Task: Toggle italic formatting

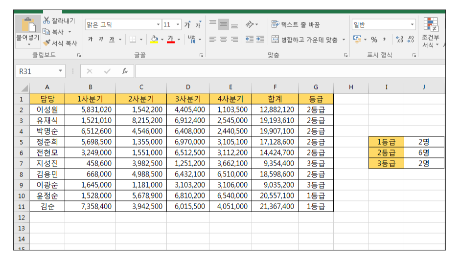Action: (101, 39)
